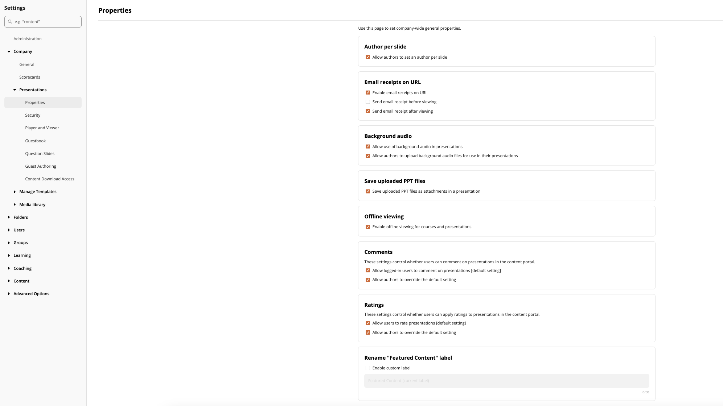Disable background audio in presentations
The image size is (723, 406).
click(x=367, y=147)
